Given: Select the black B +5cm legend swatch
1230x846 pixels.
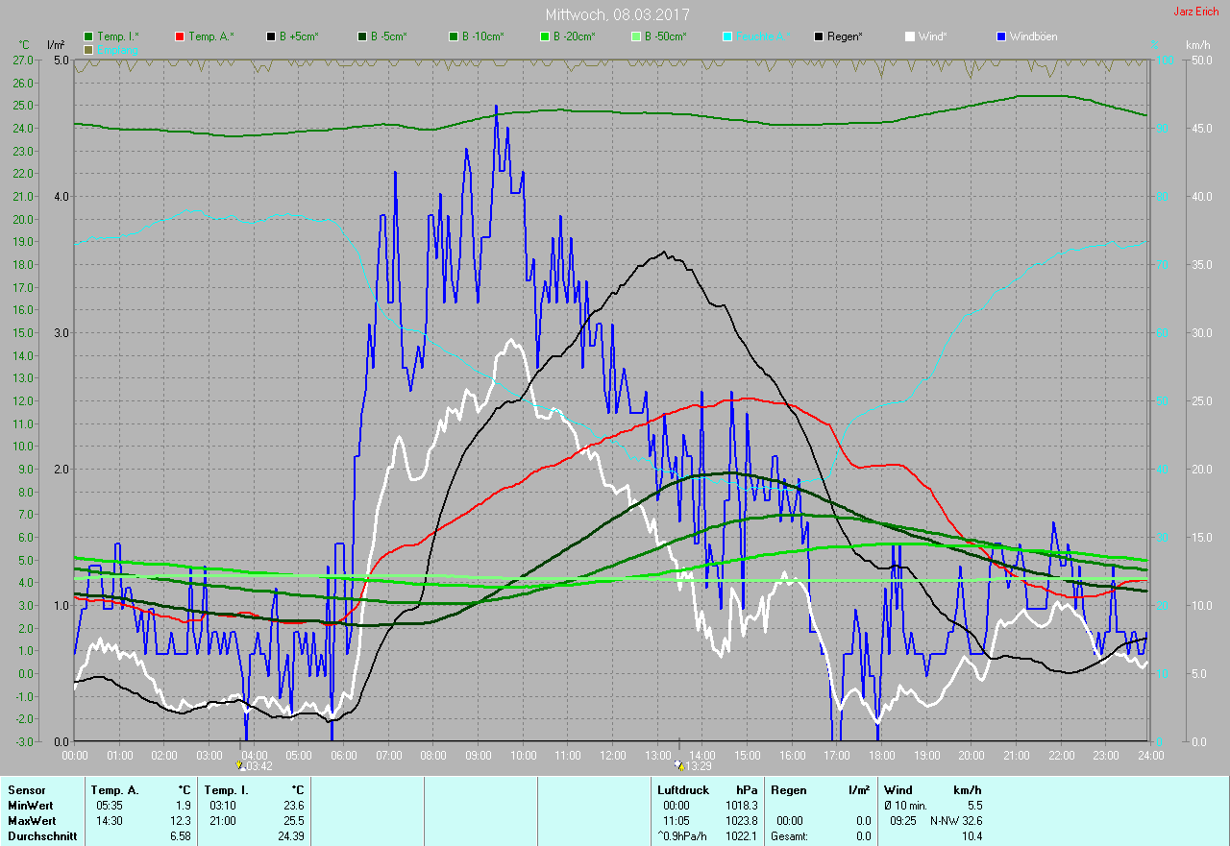Looking at the screenshot, I should click(272, 36).
